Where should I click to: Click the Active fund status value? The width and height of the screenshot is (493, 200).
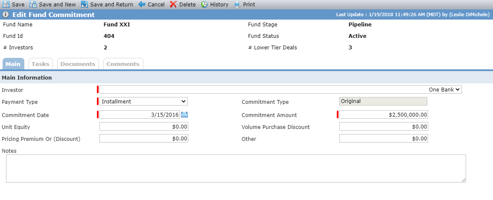tap(358, 36)
